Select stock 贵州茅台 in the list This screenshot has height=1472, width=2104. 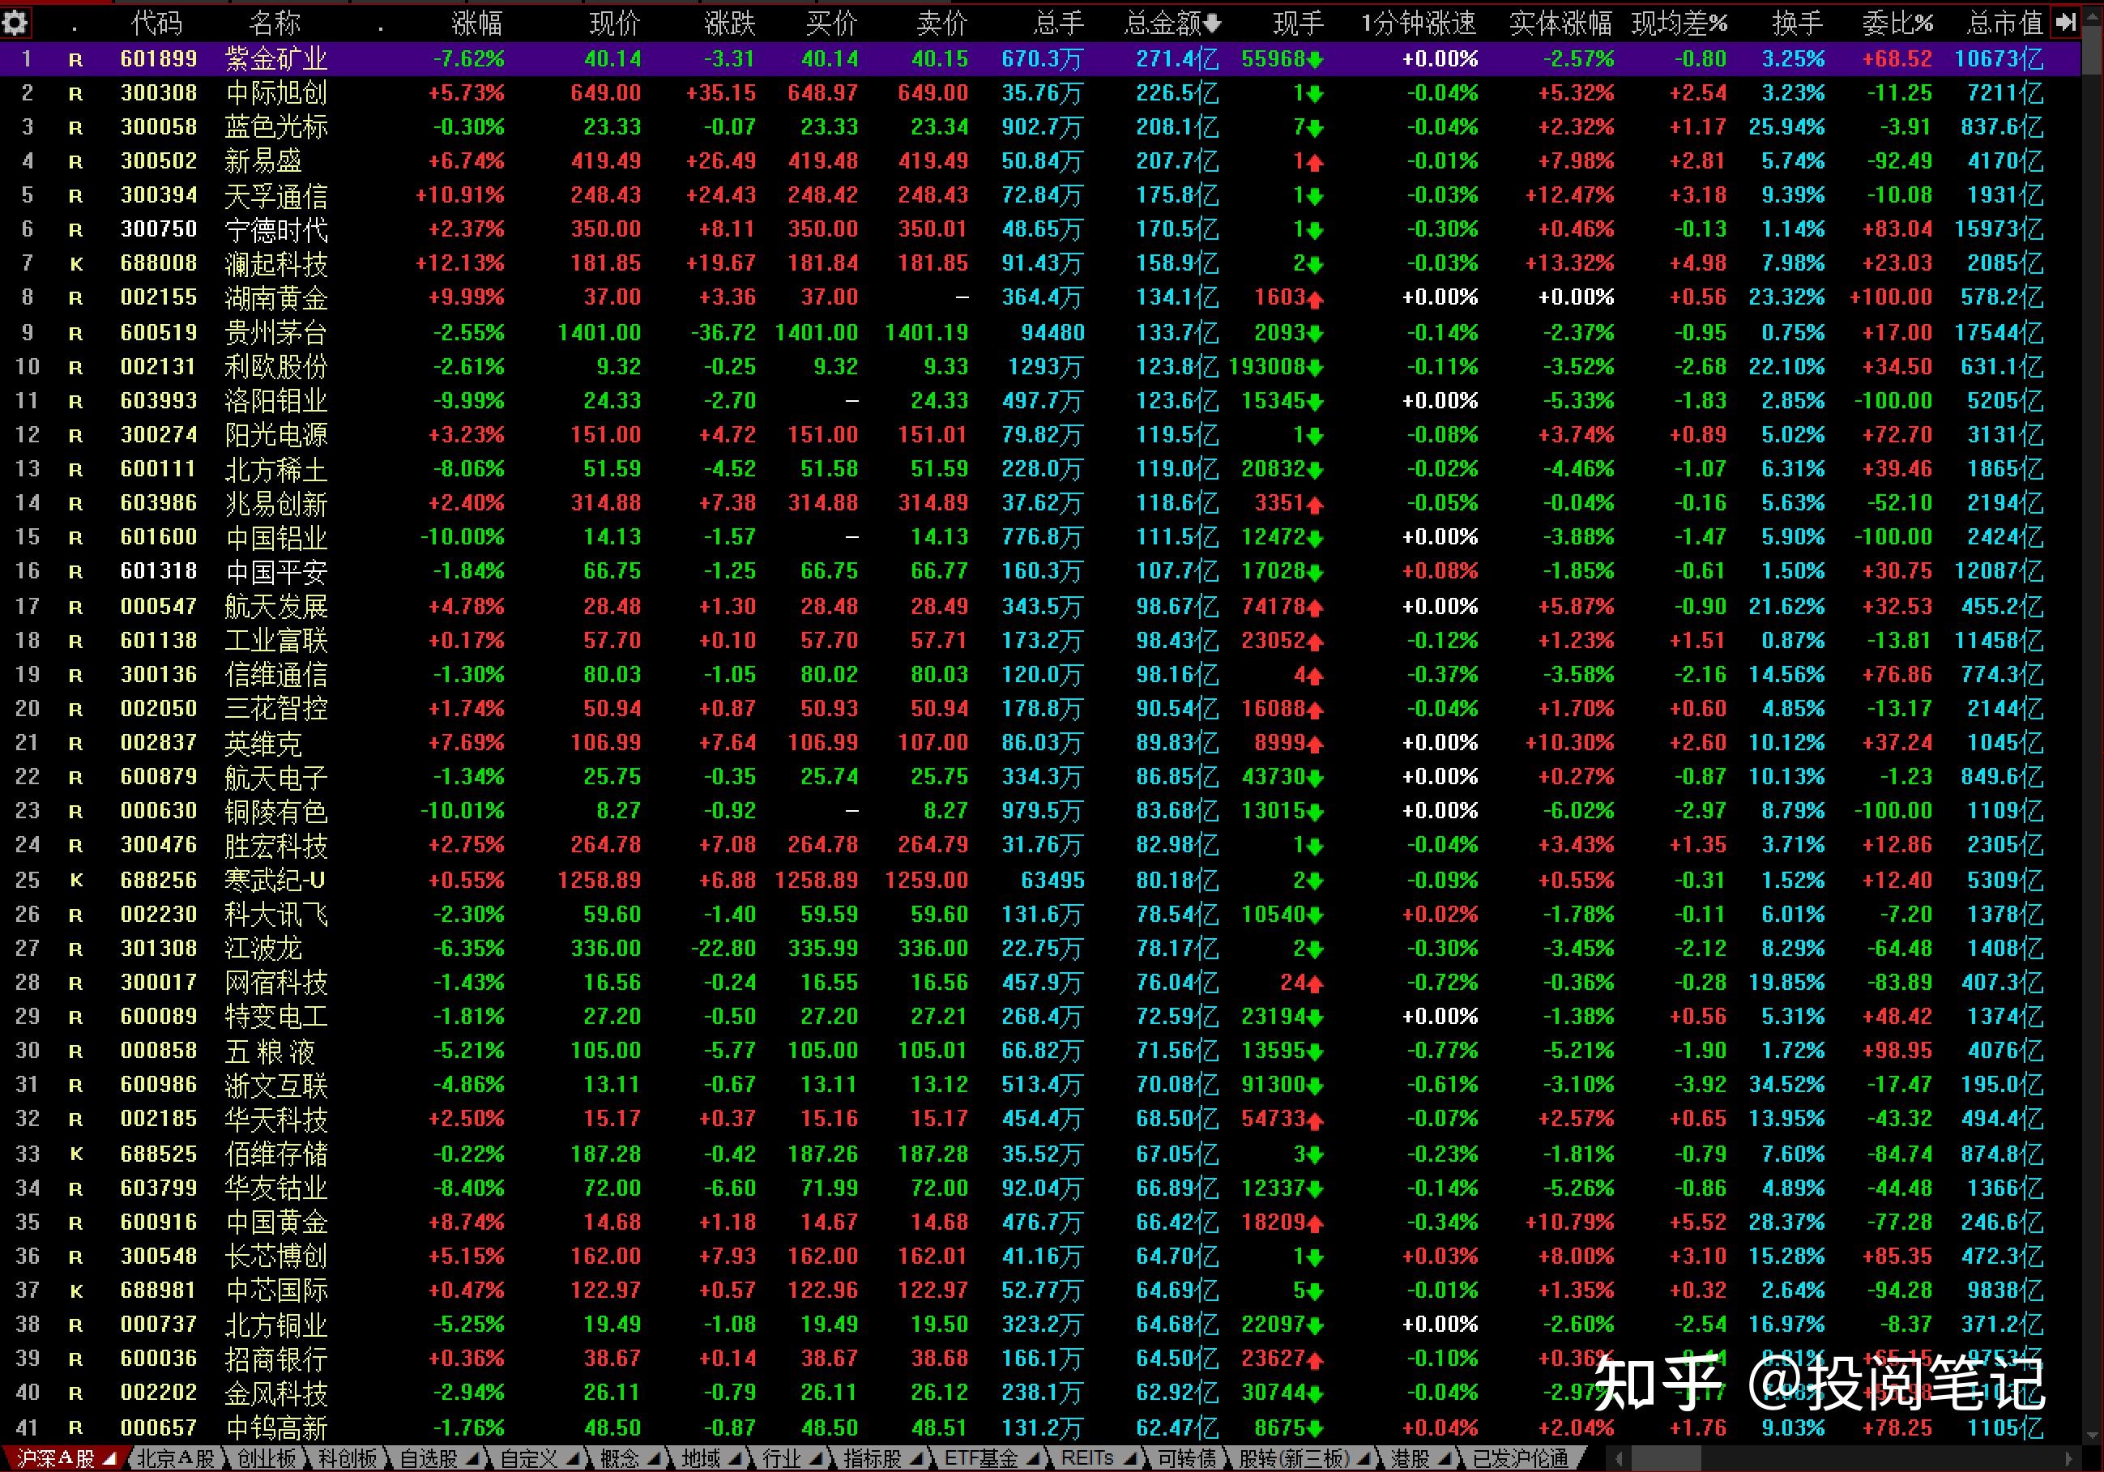coord(275,333)
